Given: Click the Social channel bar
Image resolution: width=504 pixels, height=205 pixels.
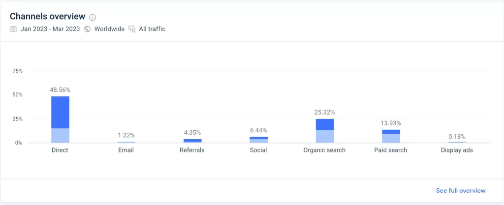Looking at the screenshot, I should [x=259, y=140].
